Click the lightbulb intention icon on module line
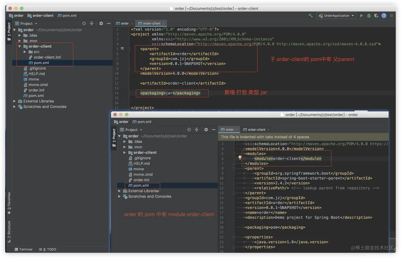This screenshot has width=401, height=258. pyautogui.click(x=240, y=157)
